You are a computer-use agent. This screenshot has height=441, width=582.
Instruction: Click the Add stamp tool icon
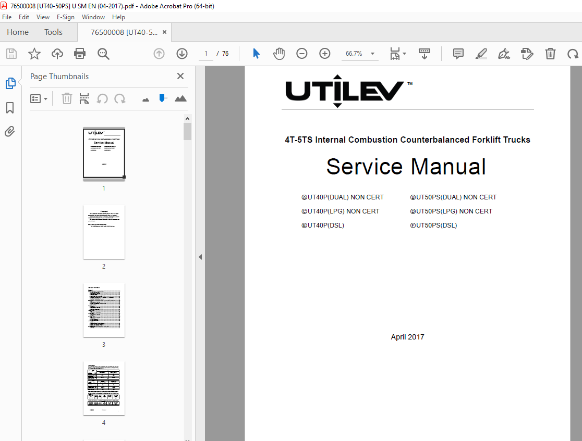(x=527, y=54)
